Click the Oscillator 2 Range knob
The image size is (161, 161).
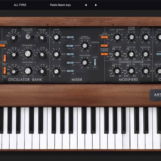point(14,55)
